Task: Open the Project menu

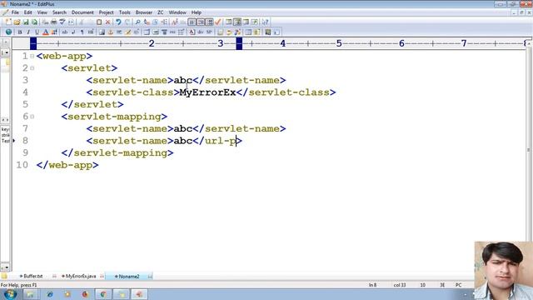Action: click(106, 12)
